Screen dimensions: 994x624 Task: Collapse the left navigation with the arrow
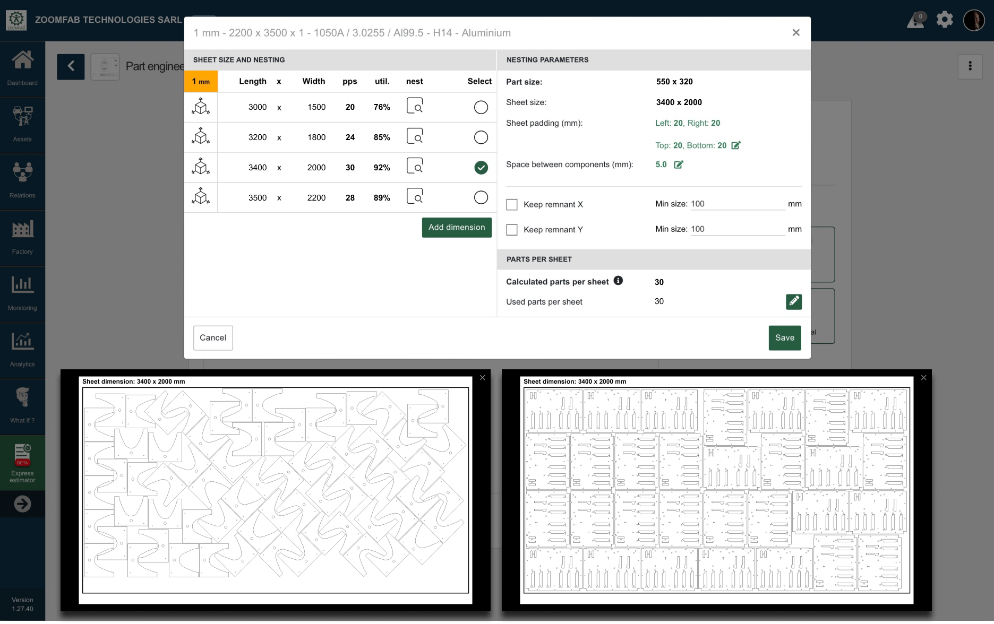coord(22,504)
